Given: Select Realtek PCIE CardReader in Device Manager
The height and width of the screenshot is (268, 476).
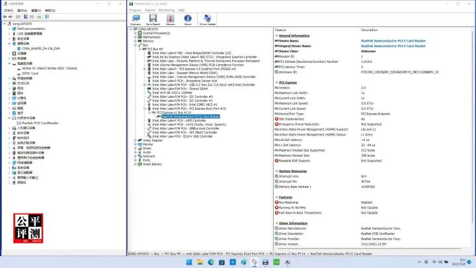Looking at the screenshot, I should click(40, 122).
